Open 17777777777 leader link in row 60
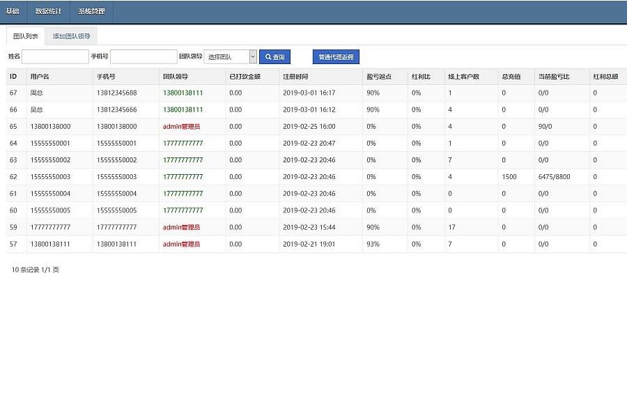The image size is (627, 418). pyautogui.click(x=183, y=210)
